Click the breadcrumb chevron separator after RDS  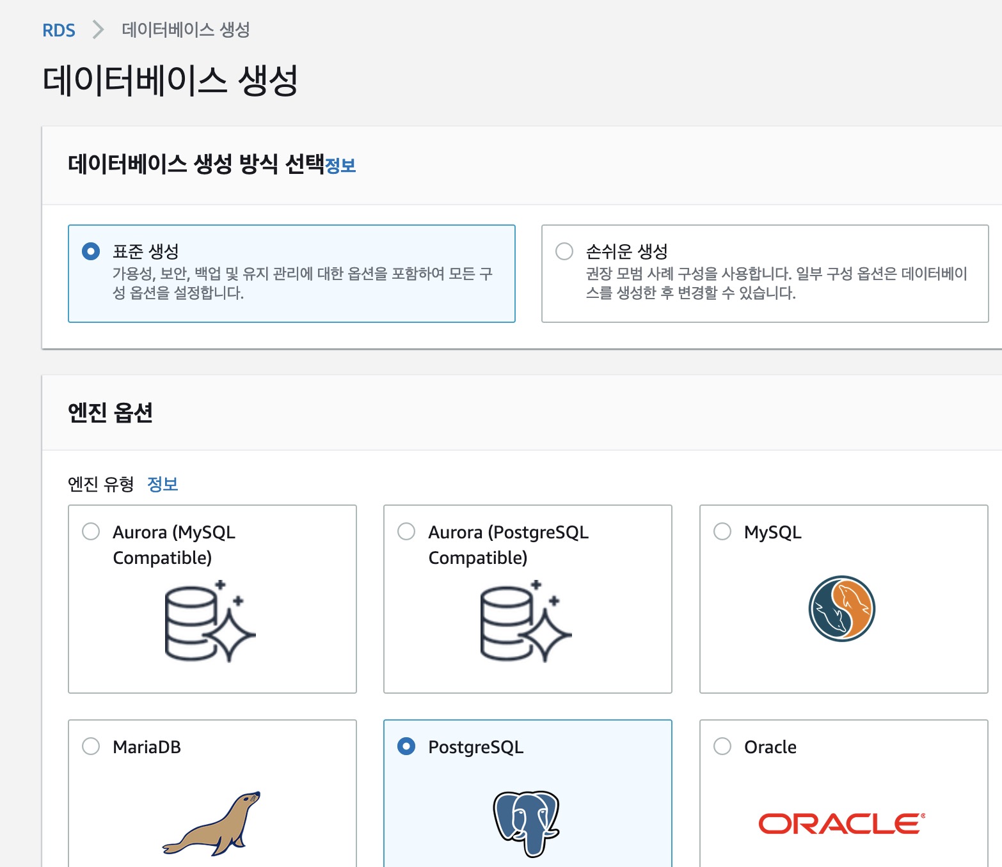98,29
